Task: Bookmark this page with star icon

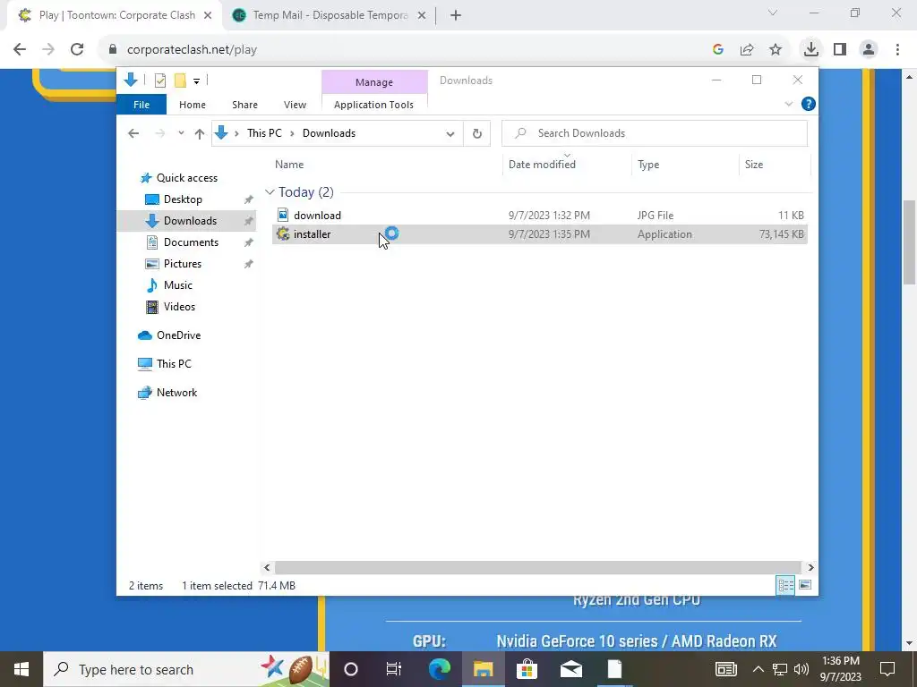Action: point(776,50)
